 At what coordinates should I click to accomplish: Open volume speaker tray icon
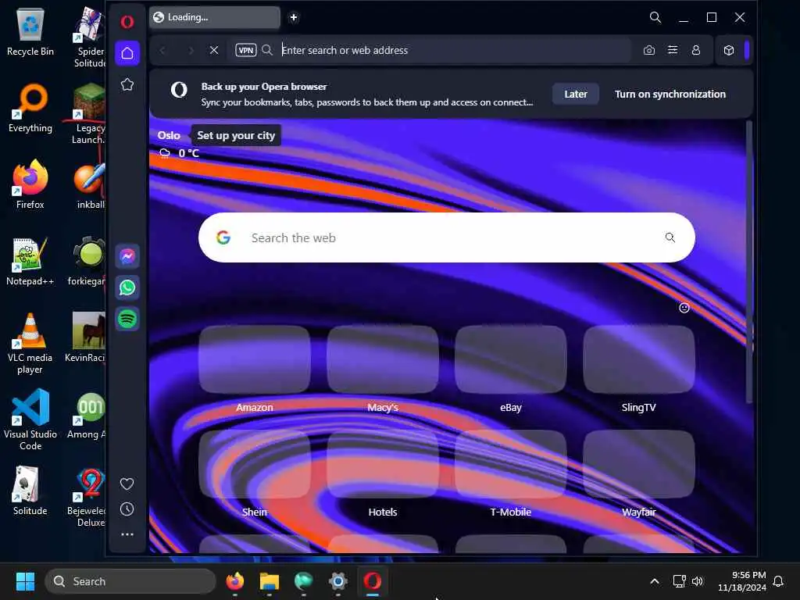(x=698, y=581)
